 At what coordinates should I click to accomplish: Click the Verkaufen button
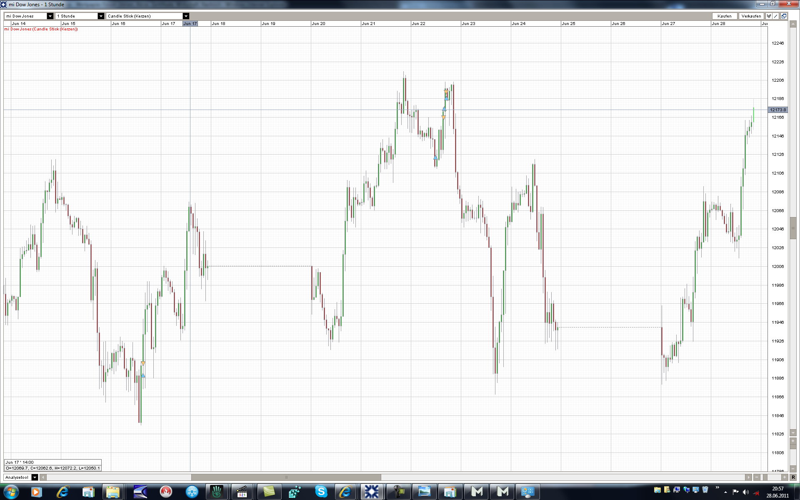click(751, 16)
